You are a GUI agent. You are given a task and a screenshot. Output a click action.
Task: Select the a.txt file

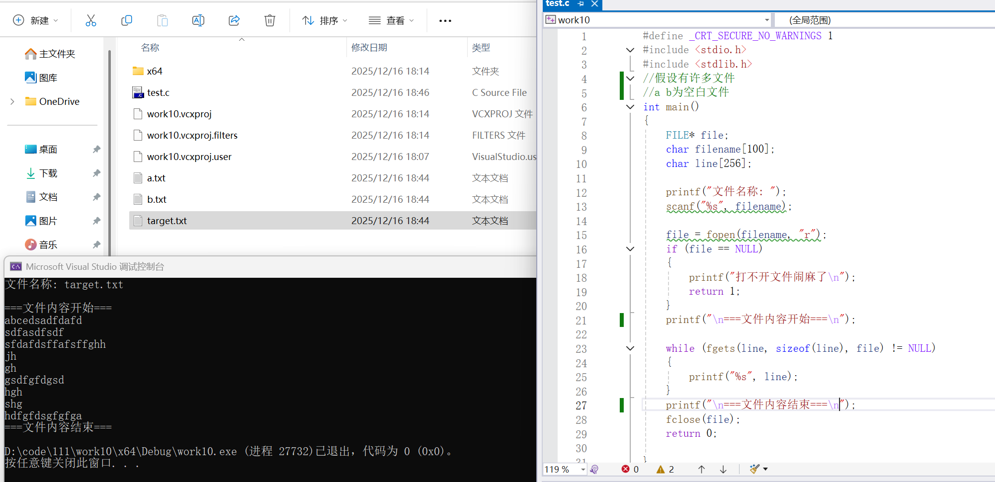332,178
